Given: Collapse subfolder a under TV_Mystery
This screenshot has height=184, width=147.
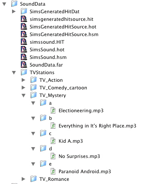Looking at the screenshot, I should pos(33,103).
